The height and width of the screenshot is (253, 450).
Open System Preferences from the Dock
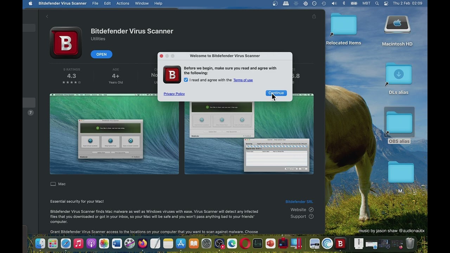pyautogui.click(x=206, y=243)
